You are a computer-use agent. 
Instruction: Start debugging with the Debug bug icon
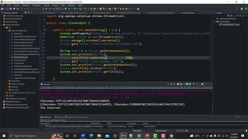pos(69,9)
